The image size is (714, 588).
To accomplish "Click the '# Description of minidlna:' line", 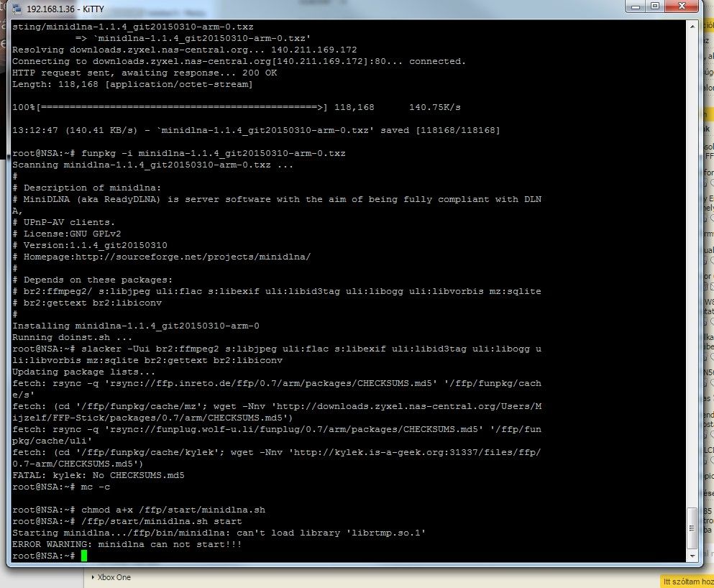I will point(86,188).
